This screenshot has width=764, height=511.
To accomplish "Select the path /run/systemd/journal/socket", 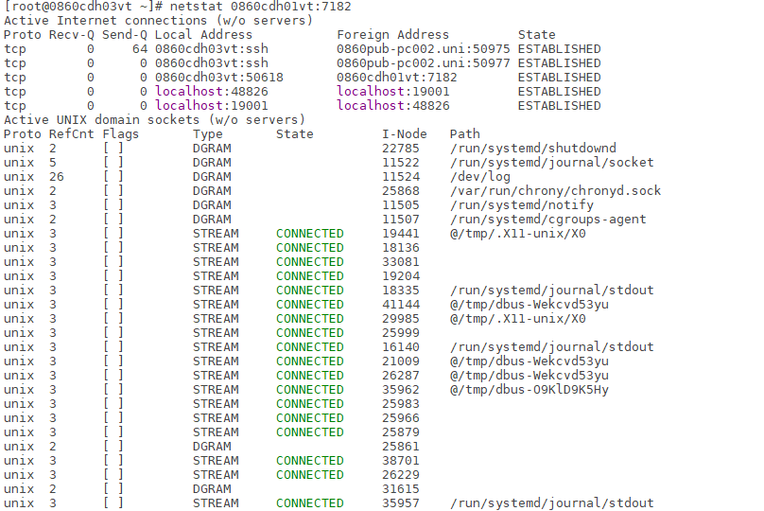I will [x=551, y=163].
